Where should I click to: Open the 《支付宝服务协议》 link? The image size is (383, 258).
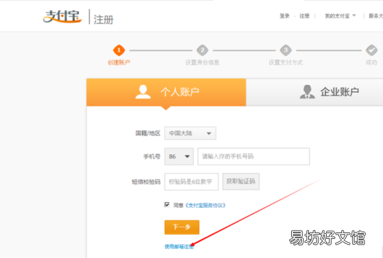coord(205,205)
